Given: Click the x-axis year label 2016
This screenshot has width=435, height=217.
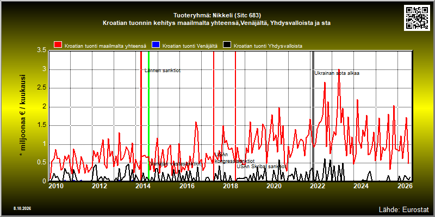Looking at the screenshot, I should tap(187, 186).
